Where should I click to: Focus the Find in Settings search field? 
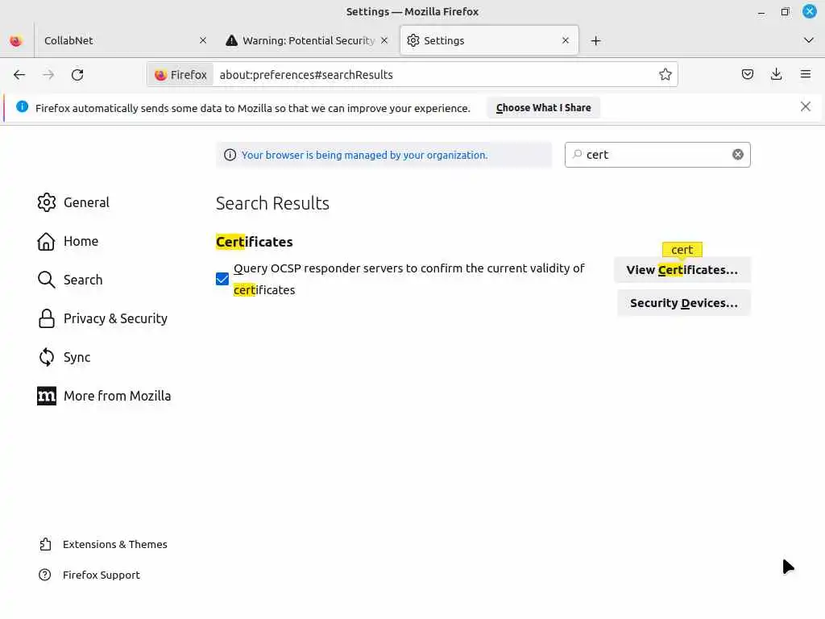point(657,155)
